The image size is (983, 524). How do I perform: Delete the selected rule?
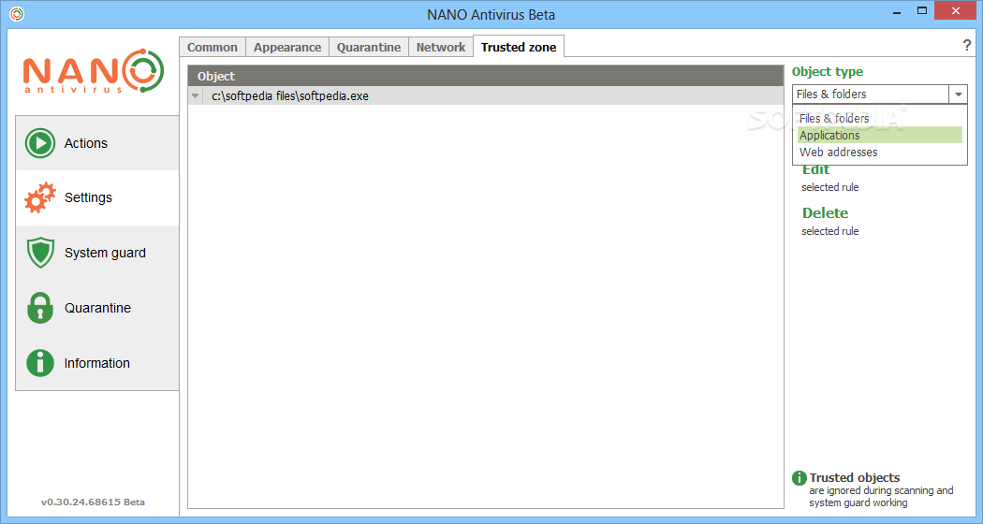point(825,213)
